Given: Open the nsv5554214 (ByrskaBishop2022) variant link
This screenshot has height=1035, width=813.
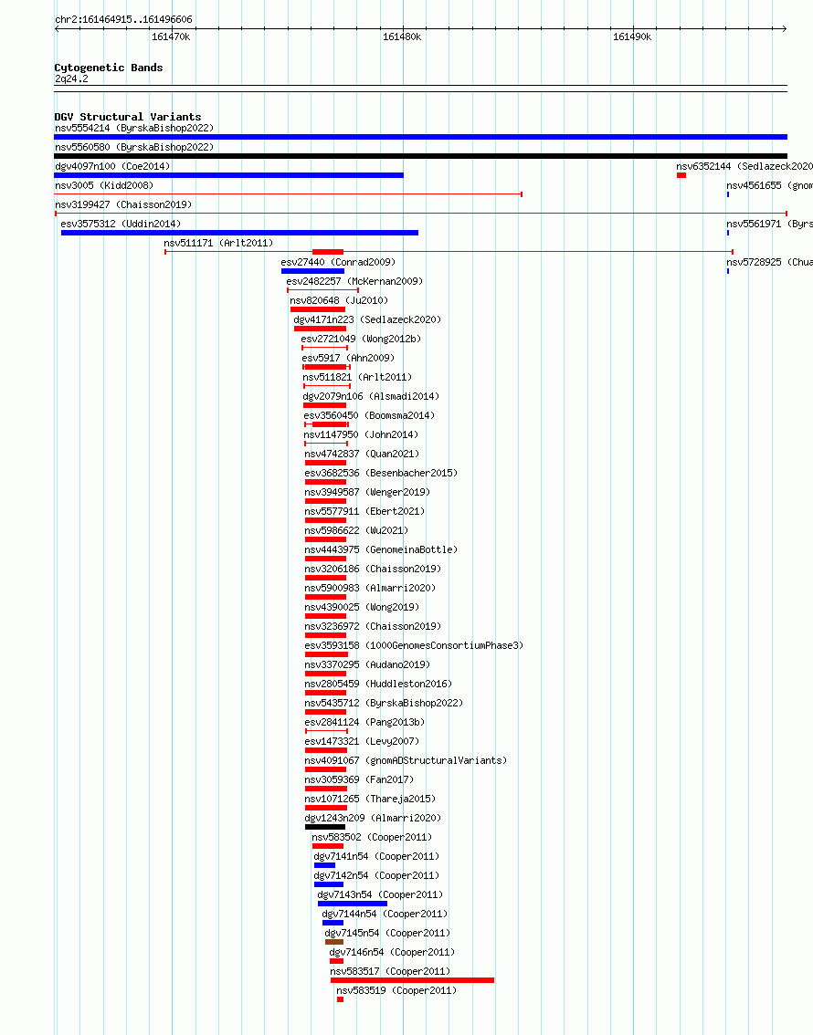Looking at the screenshot, I should pyautogui.click(x=134, y=128).
